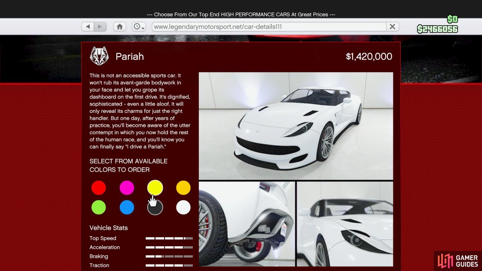Image resolution: width=482 pixels, height=271 pixels.
Task: Order the car in yellow
Action: click(155, 188)
